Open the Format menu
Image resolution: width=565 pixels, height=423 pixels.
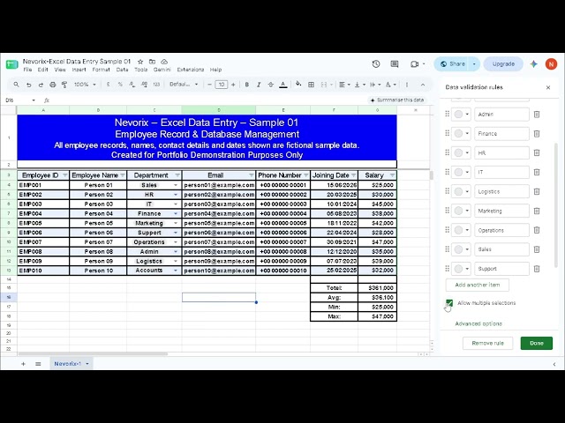101,70
